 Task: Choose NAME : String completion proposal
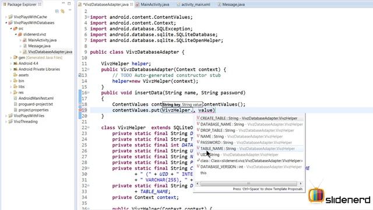[249, 136]
